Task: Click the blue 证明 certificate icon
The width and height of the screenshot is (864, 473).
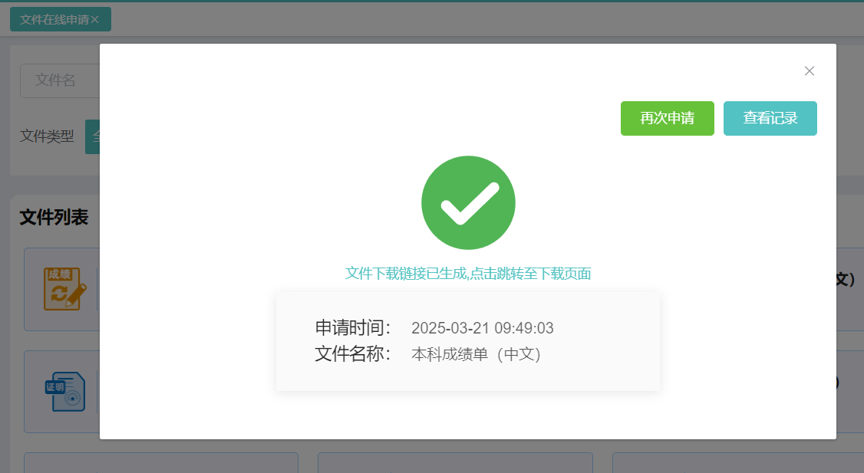Action: 65,392
